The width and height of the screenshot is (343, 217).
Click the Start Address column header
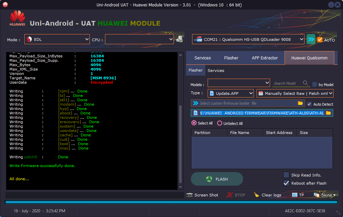280,133
